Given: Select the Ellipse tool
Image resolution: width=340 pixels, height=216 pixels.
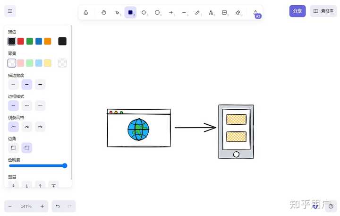Looking at the screenshot, I should (x=157, y=13).
